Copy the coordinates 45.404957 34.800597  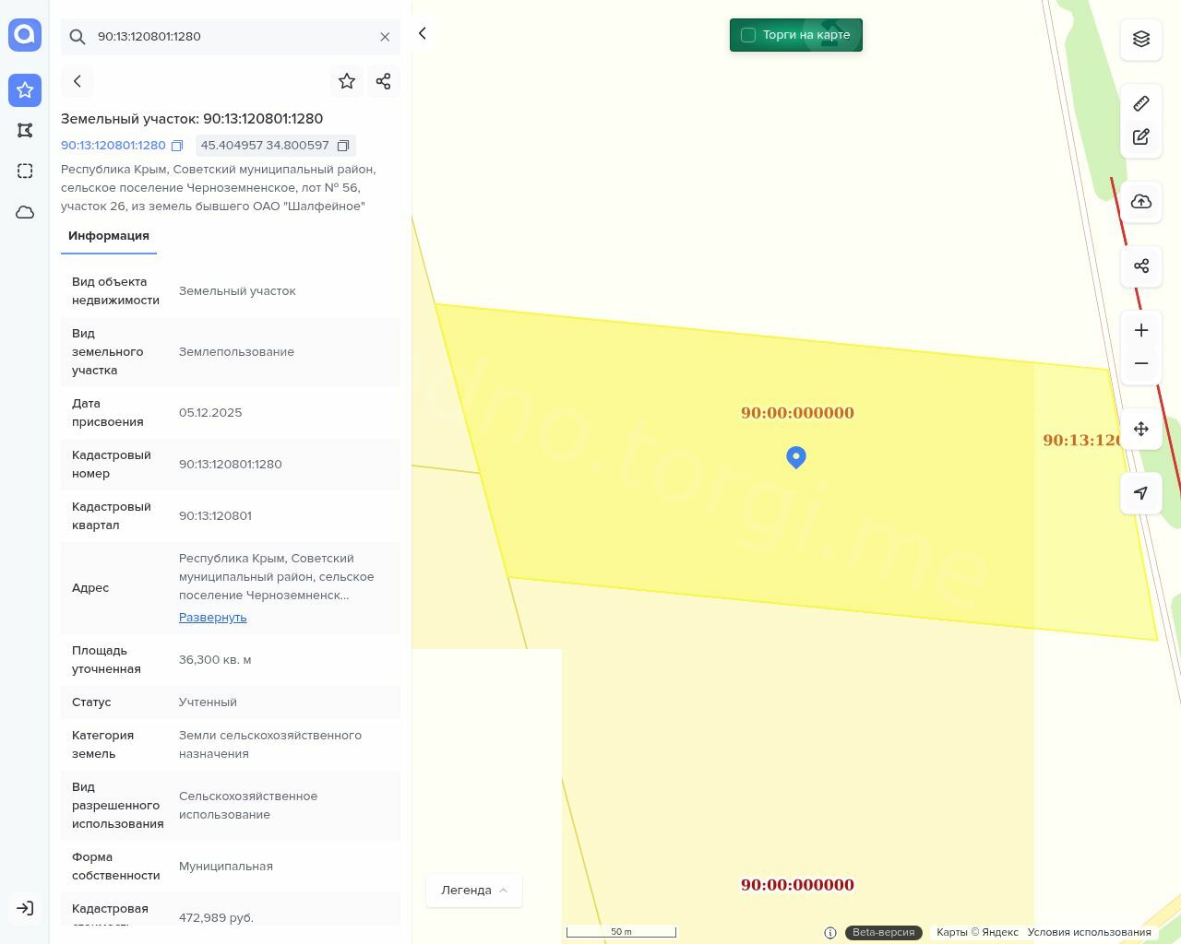pos(343,146)
